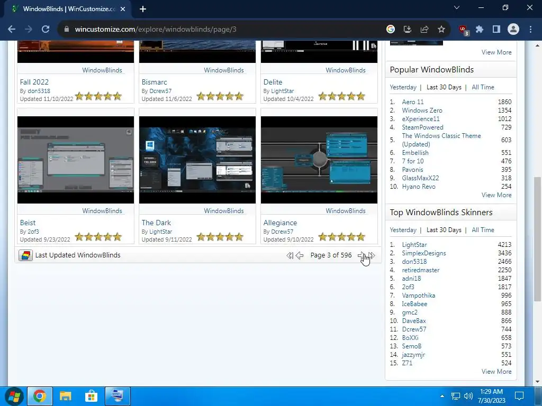
Task: Switch Popular WindowBlinds to All Time
Action: [483, 87]
